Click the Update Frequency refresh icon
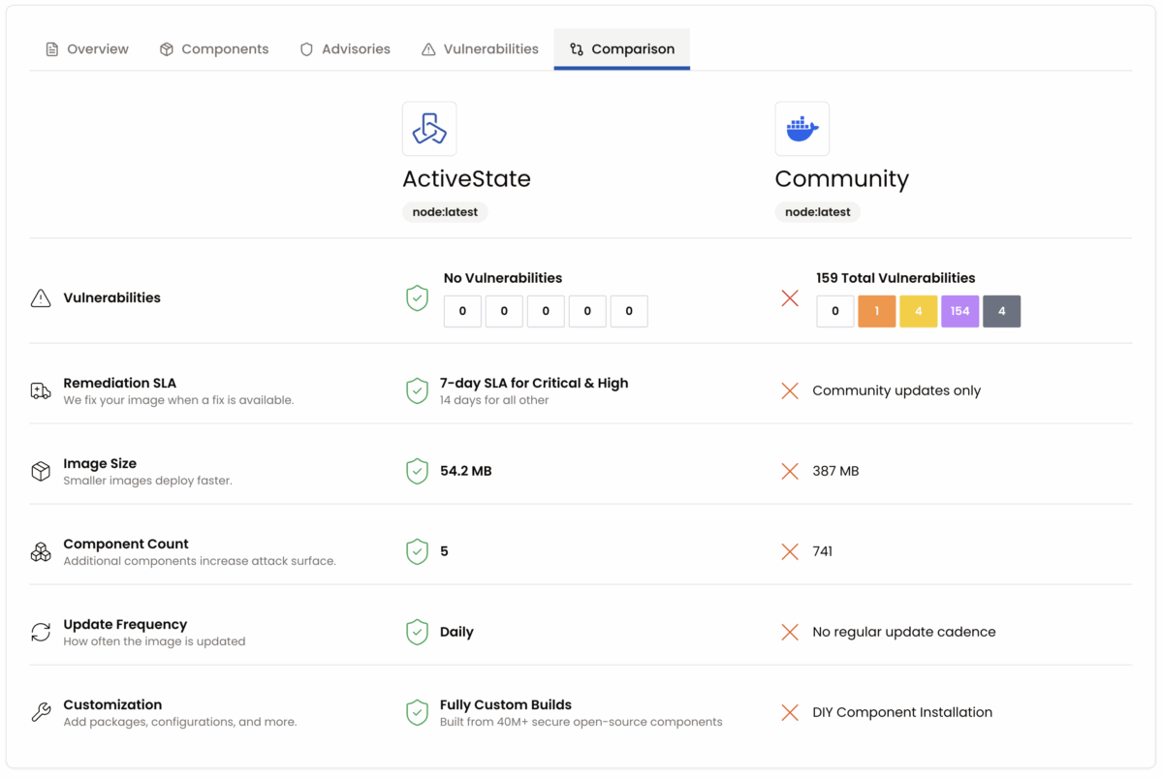The height and width of the screenshot is (779, 1163). pos(41,633)
